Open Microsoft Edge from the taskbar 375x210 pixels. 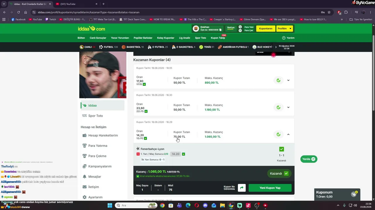[x=188, y=205]
